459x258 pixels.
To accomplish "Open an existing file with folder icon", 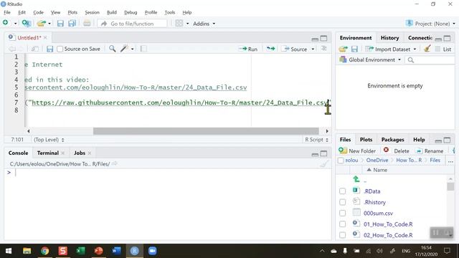I will (42, 24).
